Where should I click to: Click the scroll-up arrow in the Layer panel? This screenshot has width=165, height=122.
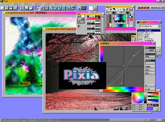coord(103,16)
